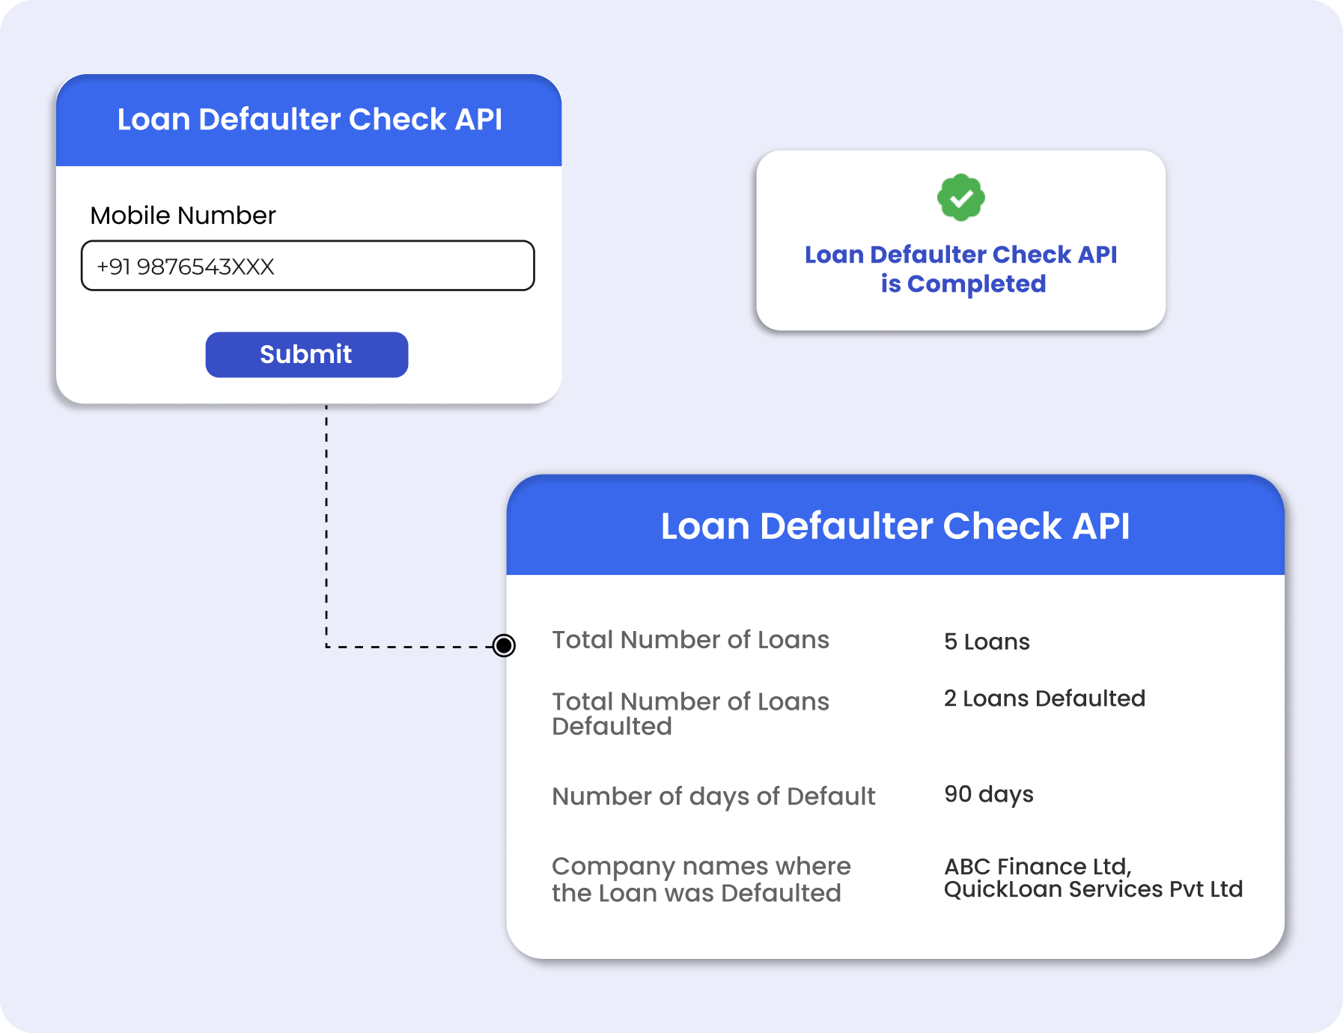
Task: Click the "ABC Finance Ltd" company name
Action: coord(1037,866)
